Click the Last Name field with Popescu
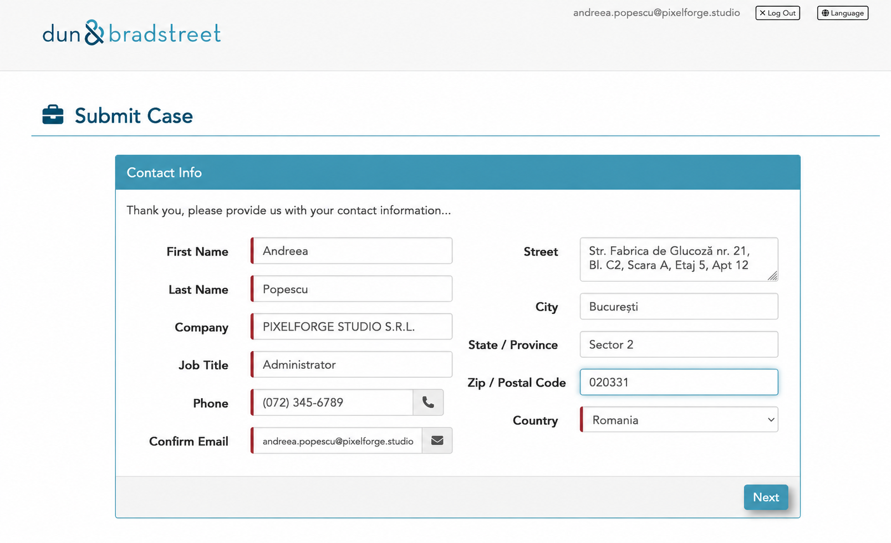891x543 pixels. [352, 289]
